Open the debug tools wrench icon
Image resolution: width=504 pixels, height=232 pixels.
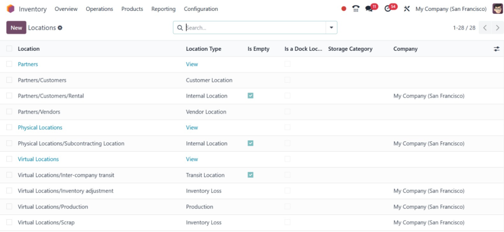coord(407,9)
